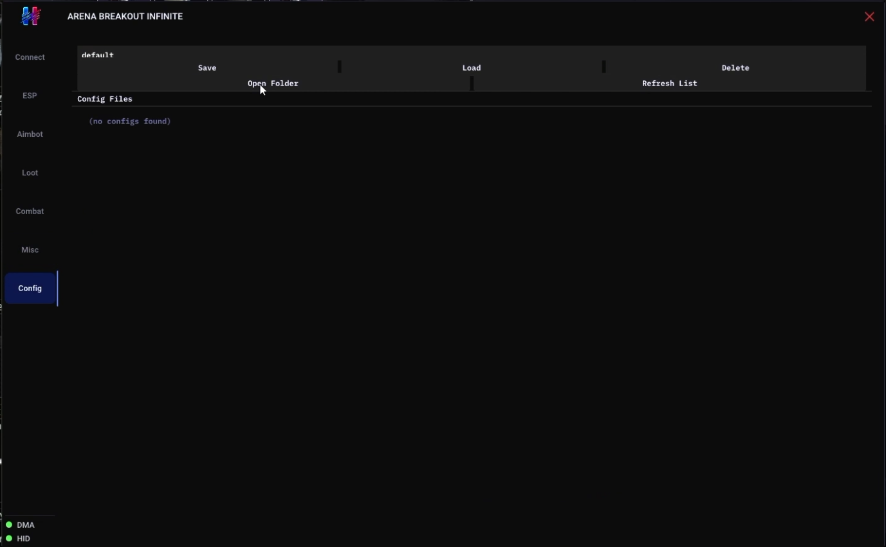Click the Refresh List button
This screenshot has width=886, height=547.
(x=670, y=84)
